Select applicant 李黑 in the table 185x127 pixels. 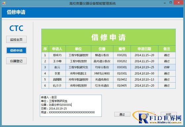[x=57, y=73]
